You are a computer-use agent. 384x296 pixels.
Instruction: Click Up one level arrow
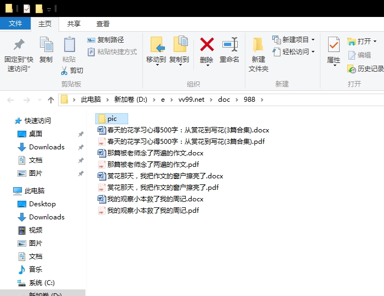click(x=51, y=100)
